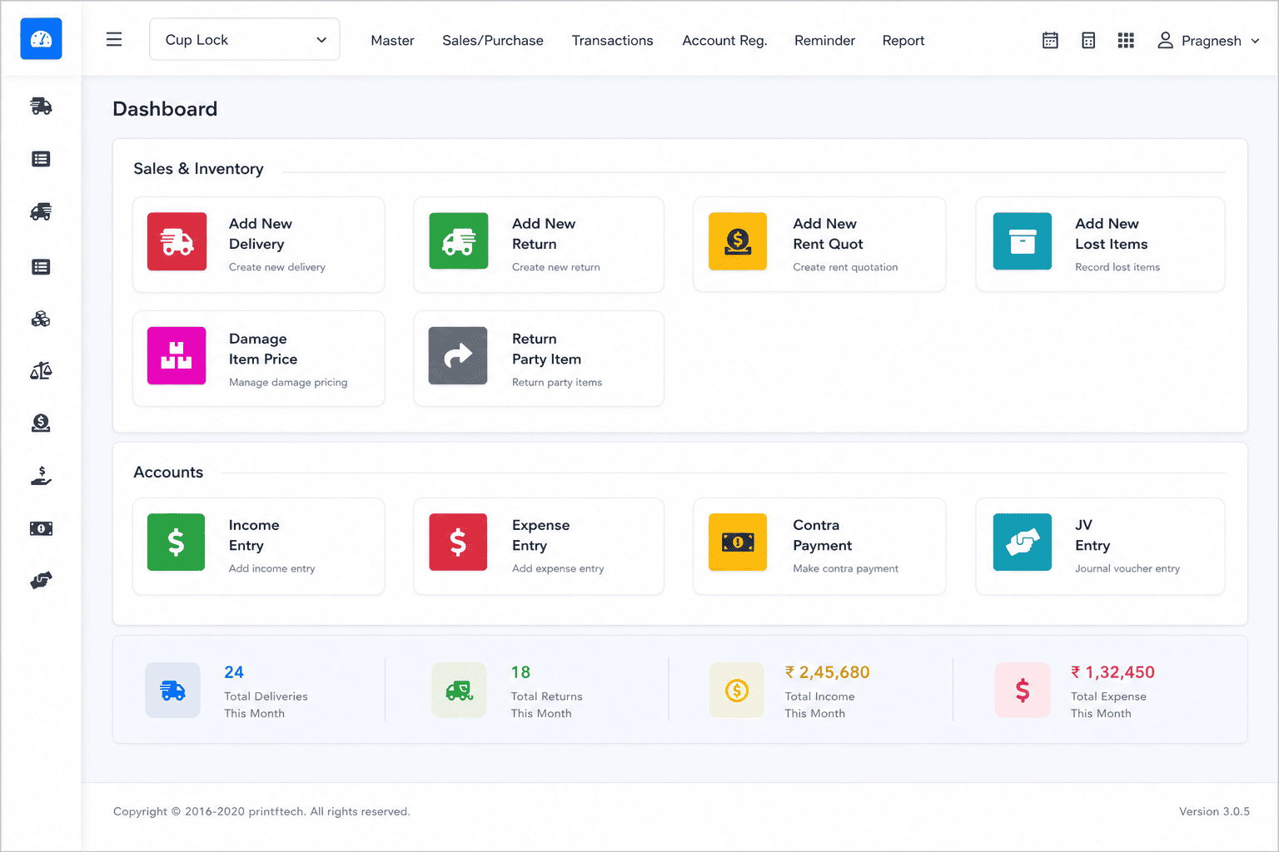
Task: Click the Add New Lost Items title
Action: point(1111,234)
